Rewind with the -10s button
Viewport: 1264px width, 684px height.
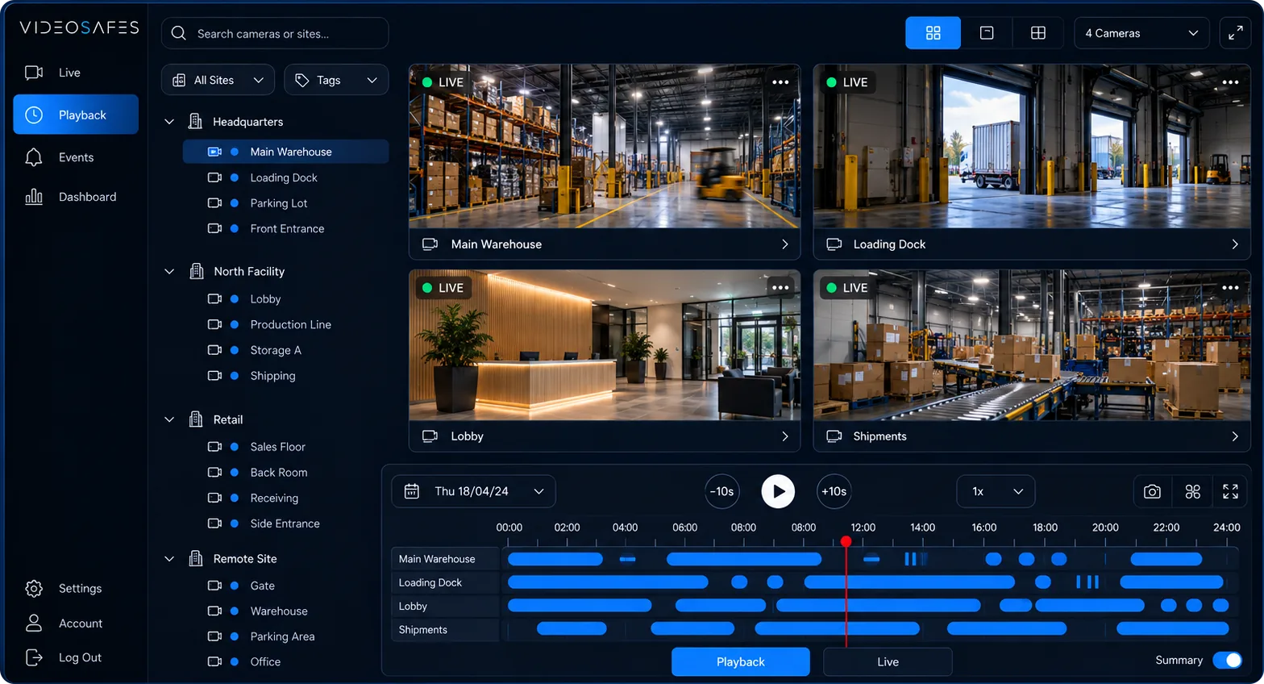pos(722,491)
